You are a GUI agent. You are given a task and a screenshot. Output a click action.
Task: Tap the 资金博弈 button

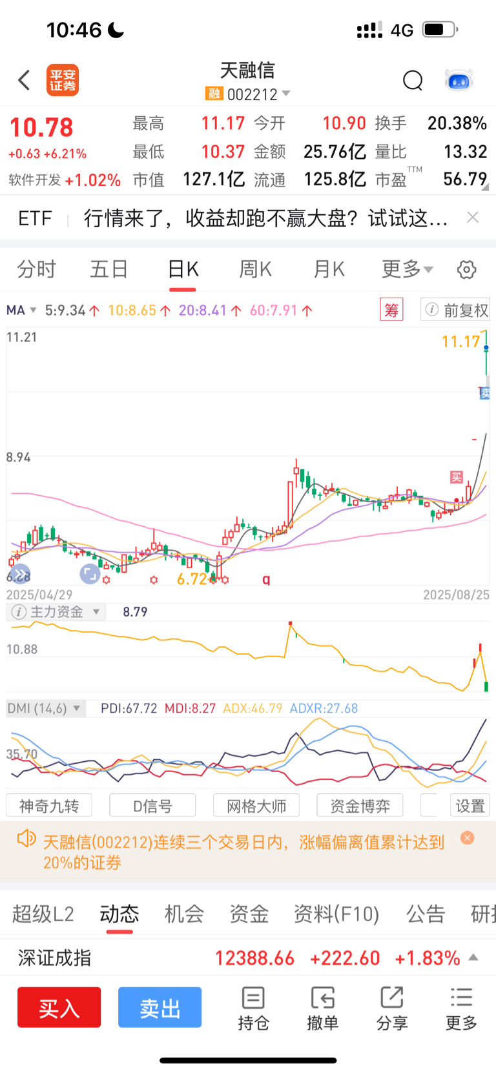[x=360, y=806]
